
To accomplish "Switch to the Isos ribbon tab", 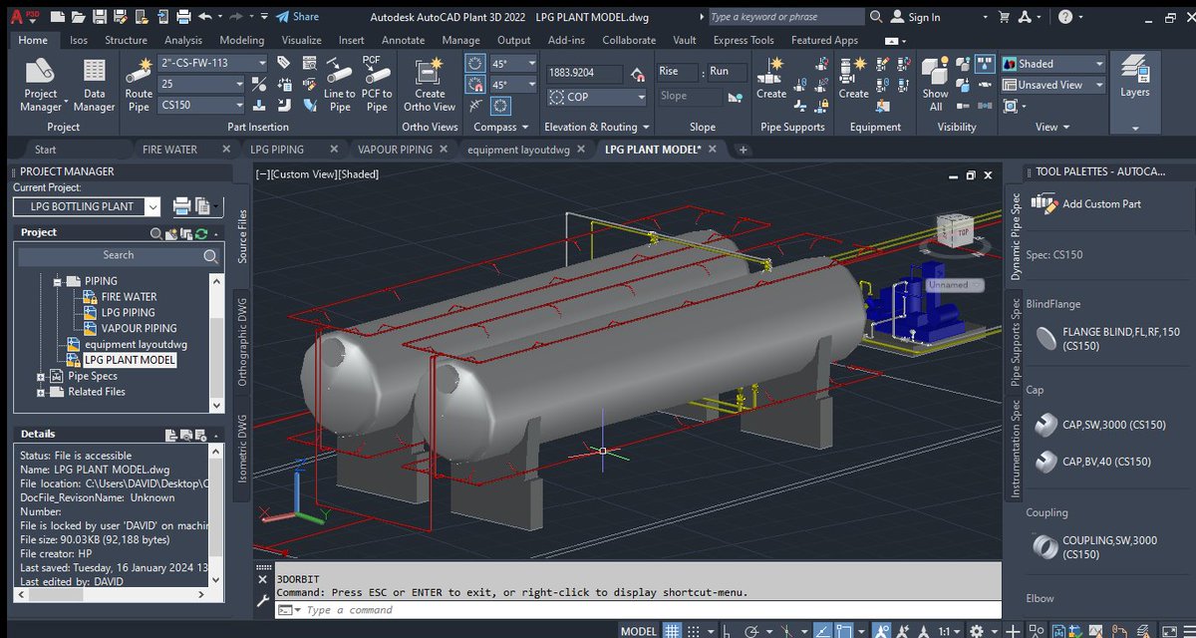I will (79, 40).
